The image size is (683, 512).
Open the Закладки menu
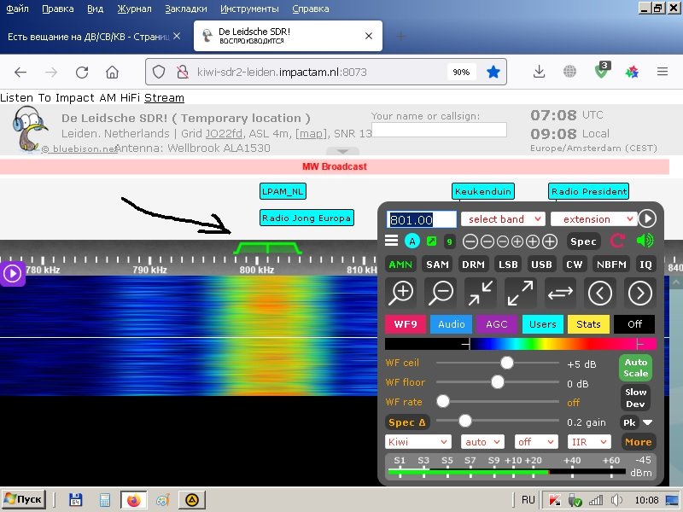coord(186,9)
